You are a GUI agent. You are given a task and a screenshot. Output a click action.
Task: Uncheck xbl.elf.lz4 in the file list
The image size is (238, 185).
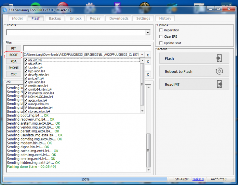[x=26, y=64]
